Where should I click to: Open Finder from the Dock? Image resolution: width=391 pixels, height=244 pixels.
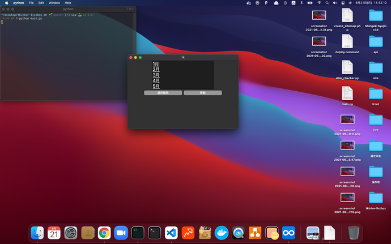(37, 232)
